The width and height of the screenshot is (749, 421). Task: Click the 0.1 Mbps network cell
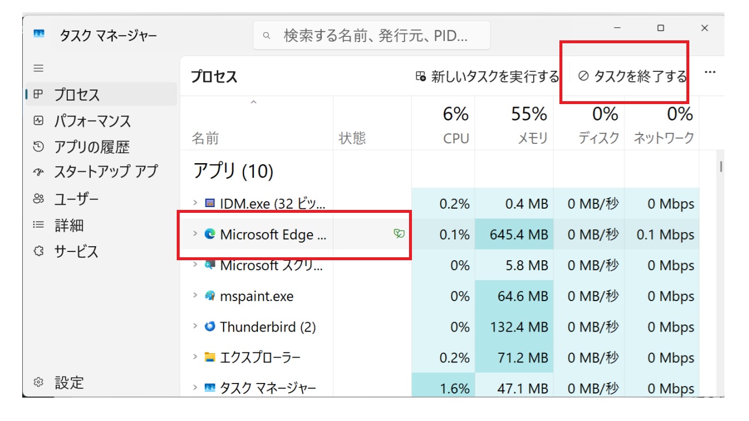[662, 234]
